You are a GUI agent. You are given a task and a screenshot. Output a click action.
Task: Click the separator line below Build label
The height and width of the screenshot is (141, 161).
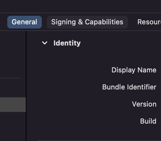99,141
